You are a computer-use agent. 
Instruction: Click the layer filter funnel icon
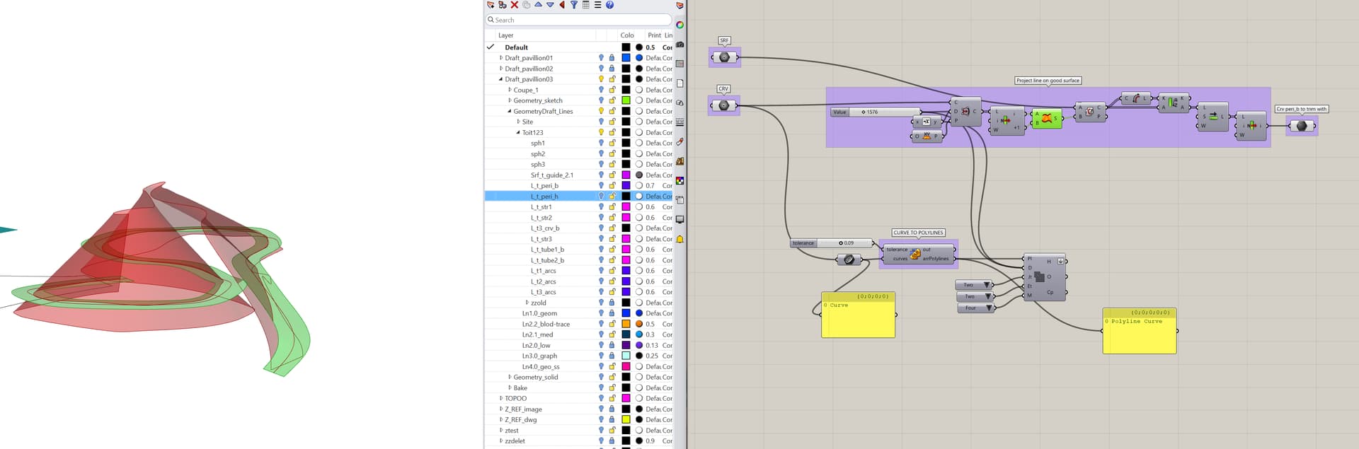tap(574, 5)
